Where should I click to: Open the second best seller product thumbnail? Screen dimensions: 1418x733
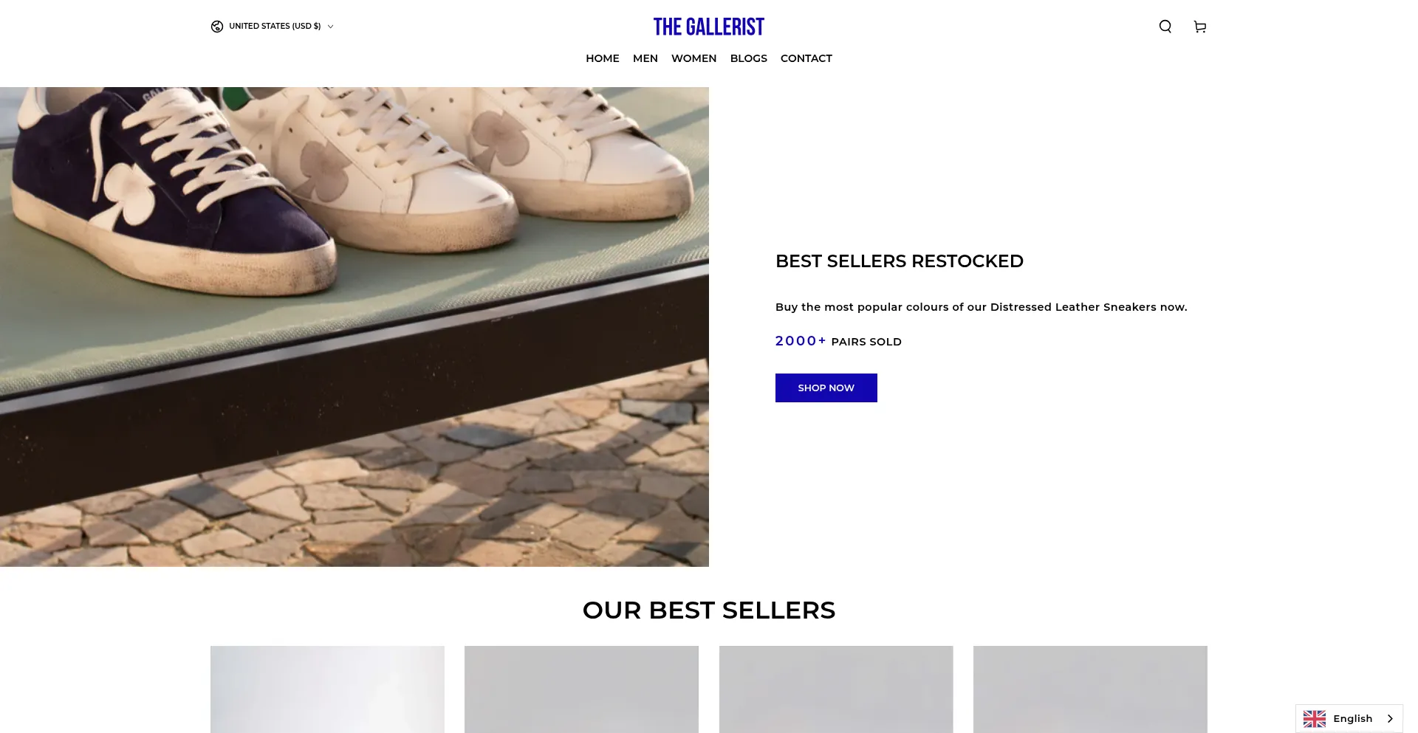pos(581,689)
